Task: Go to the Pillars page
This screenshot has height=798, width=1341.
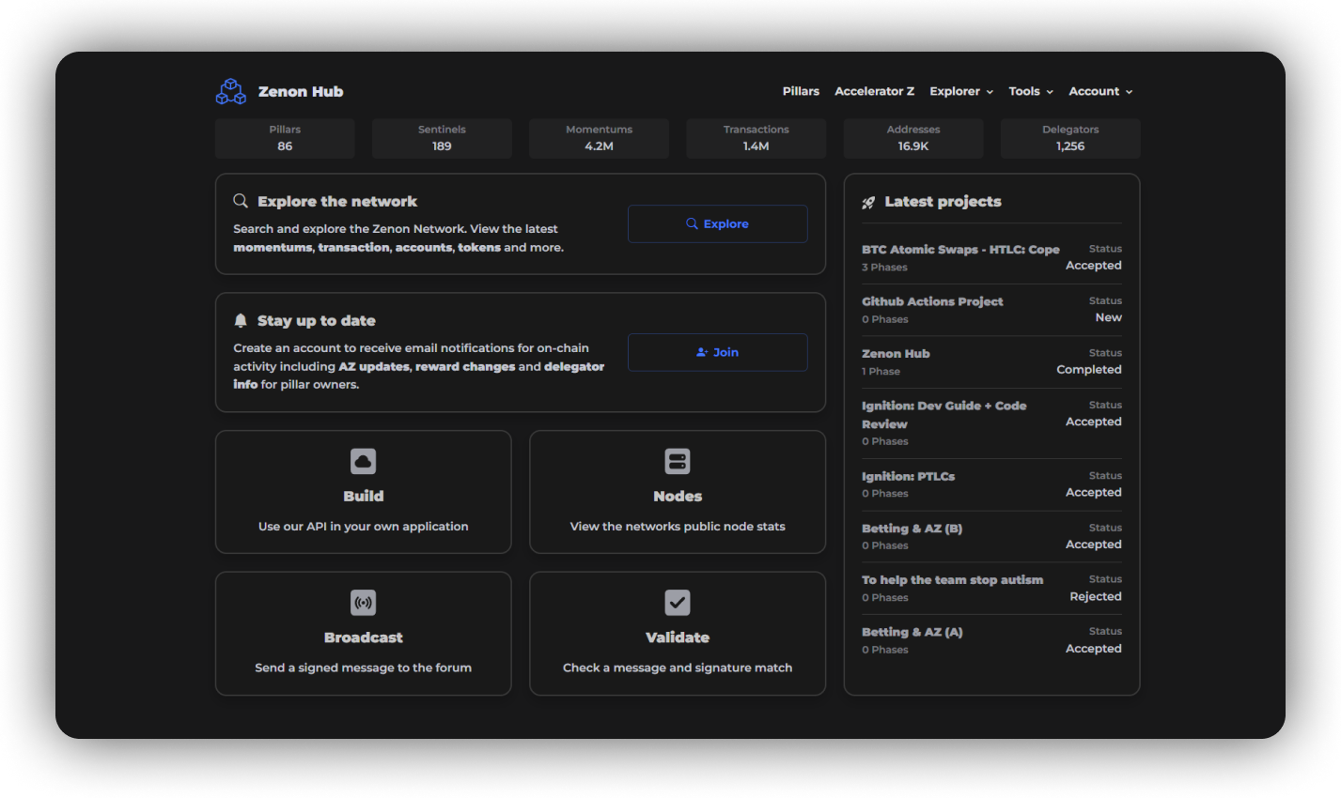Action: click(801, 91)
